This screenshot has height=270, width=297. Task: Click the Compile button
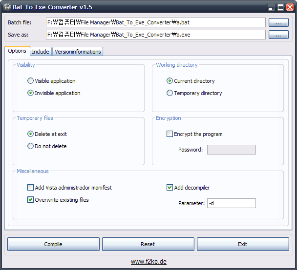click(53, 244)
